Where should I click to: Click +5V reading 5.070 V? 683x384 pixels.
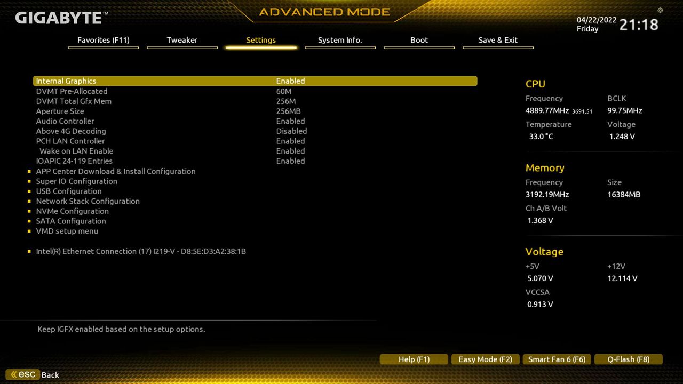coord(541,278)
